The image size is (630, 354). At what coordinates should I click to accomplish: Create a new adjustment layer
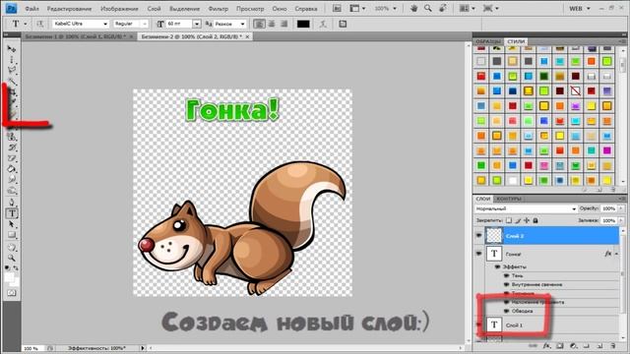(x=573, y=345)
